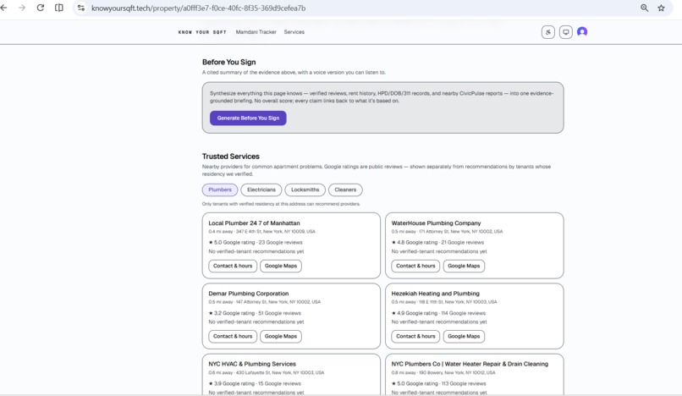Click the Local Plumber 24 7 of Manhattan title
This screenshot has height=396, width=682.
(254, 223)
